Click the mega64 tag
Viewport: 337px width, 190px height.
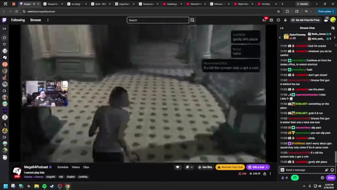(x=51, y=177)
